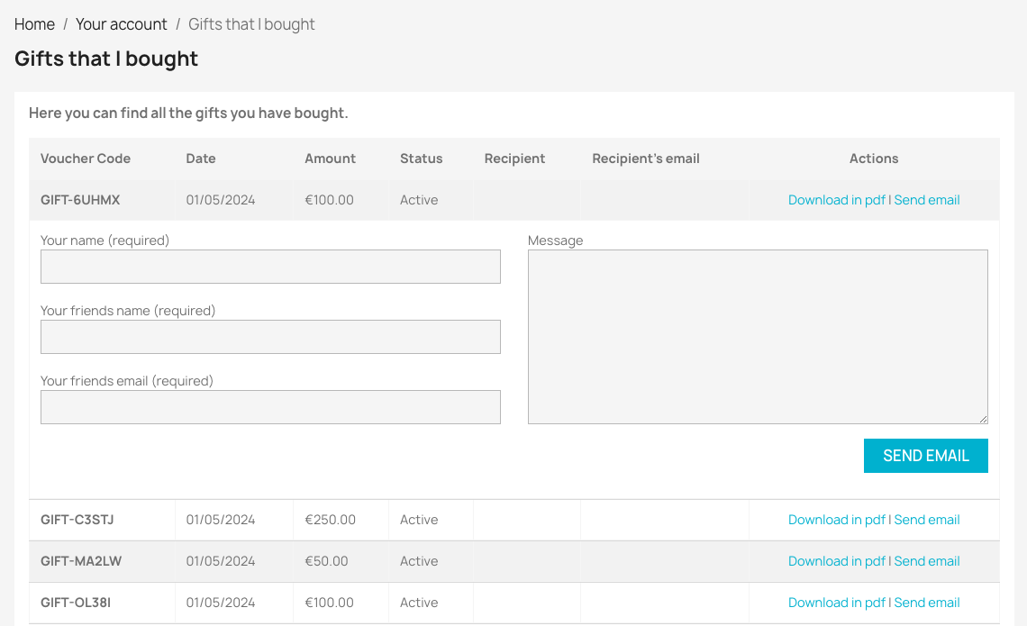The width and height of the screenshot is (1027, 626).
Task: Click the Actions column header
Action: click(x=874, y=159)
